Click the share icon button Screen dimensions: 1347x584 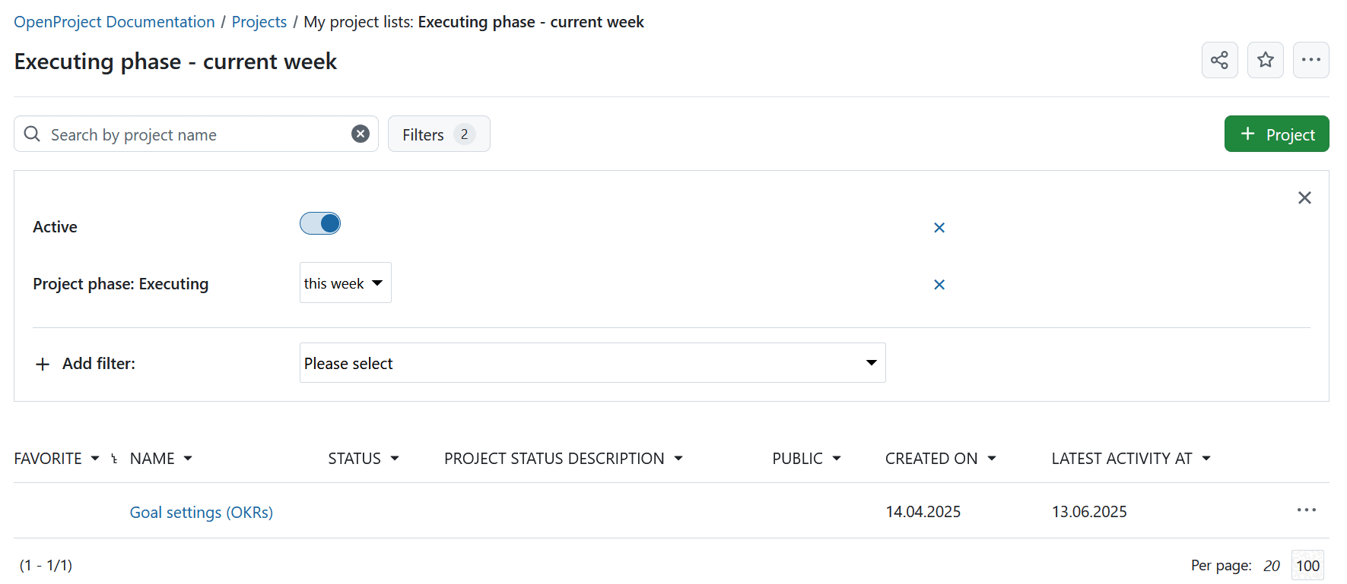1219,60
